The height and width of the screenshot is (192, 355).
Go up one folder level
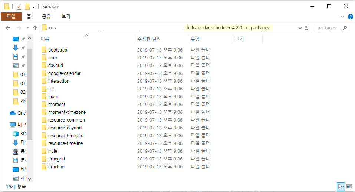pyautogui.click(x=35, y=28)
